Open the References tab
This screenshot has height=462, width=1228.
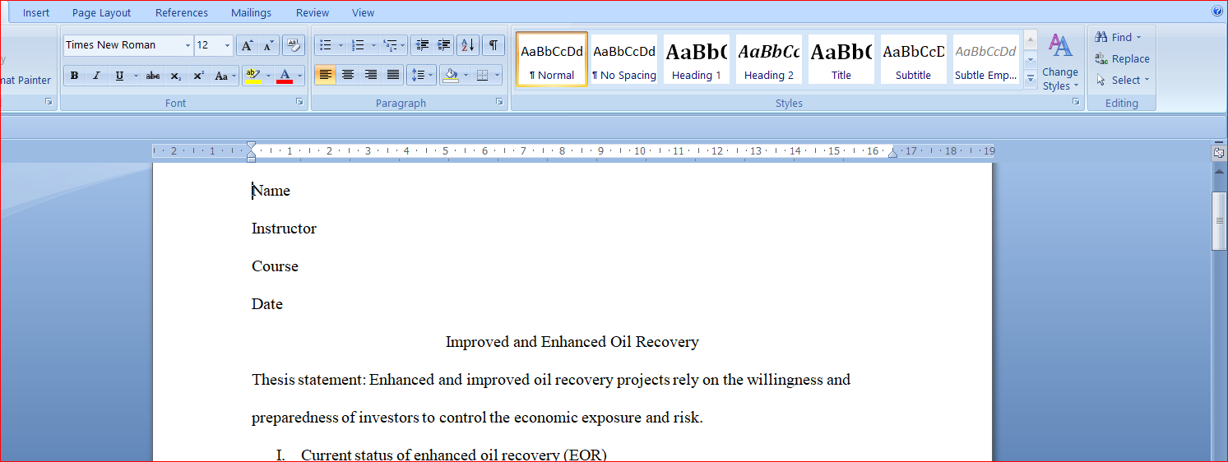coord(182,12)
